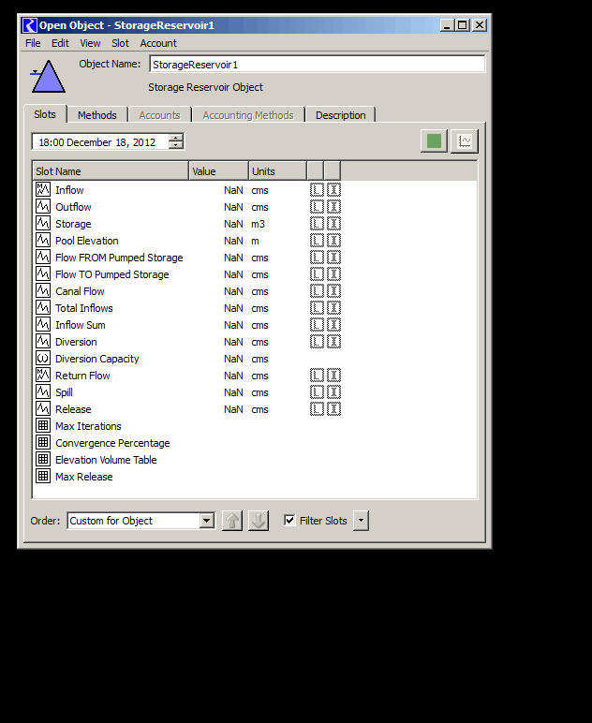Switch to the Methods tab
Viewport: 592px width, 723px height.
pyautogui.click(x=96, y=115)
